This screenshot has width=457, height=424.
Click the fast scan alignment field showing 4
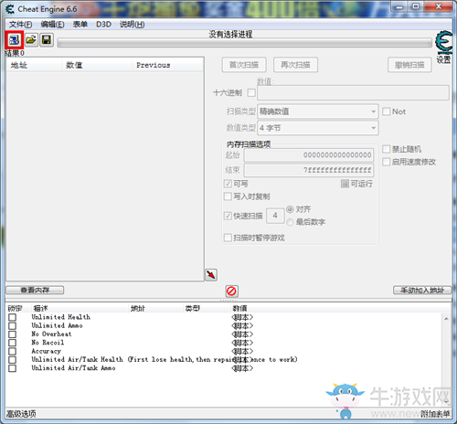point(275,216)
